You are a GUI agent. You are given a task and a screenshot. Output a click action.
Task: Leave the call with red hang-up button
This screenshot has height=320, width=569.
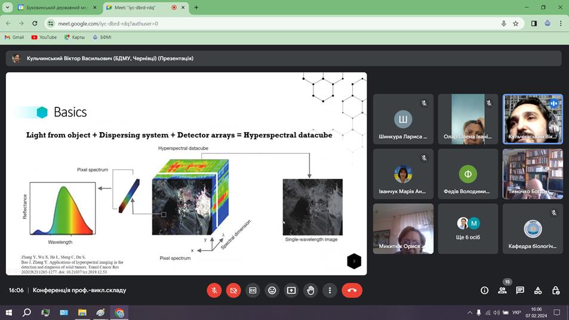point(352,290)
